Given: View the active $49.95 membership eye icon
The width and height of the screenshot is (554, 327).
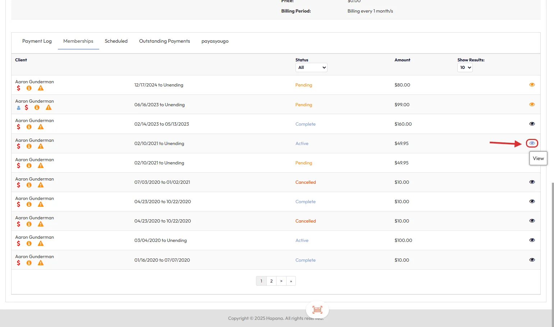Looking at the screenshot, I should click(x=532, y=143).
